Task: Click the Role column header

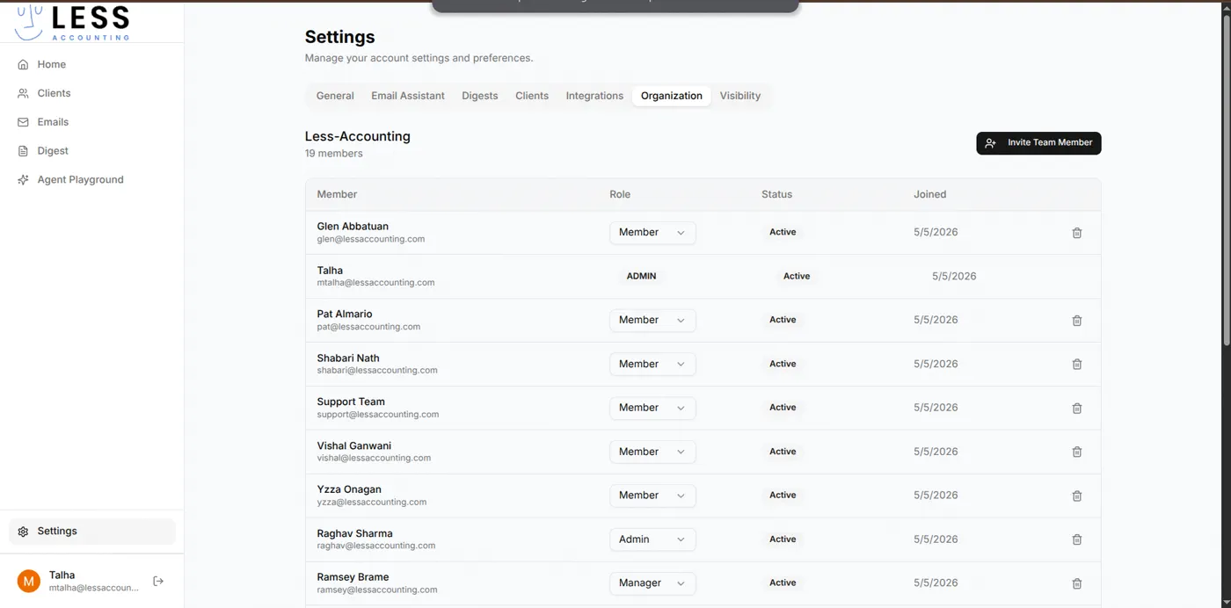Action: (x=620, y=194)
